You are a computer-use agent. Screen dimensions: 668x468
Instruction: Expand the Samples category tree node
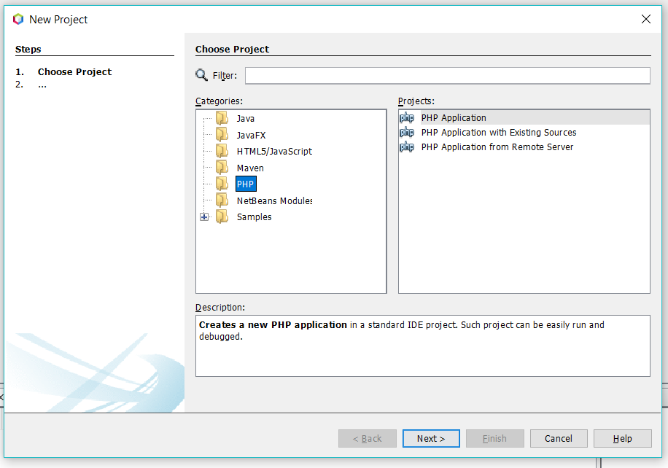click(x=204, y=217)
